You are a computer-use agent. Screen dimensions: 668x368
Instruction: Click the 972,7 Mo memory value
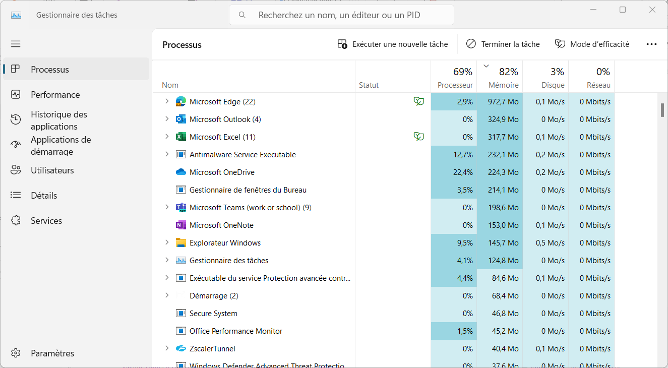pos(503,101)
